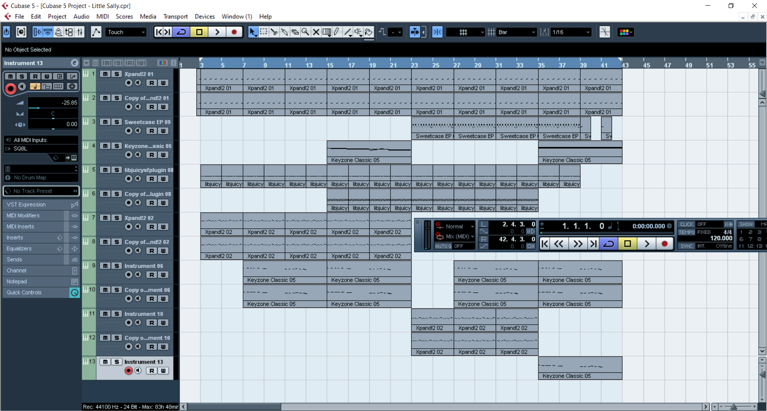Open the File menu
This screenshot has height=411, width=767.
[20, 16]
